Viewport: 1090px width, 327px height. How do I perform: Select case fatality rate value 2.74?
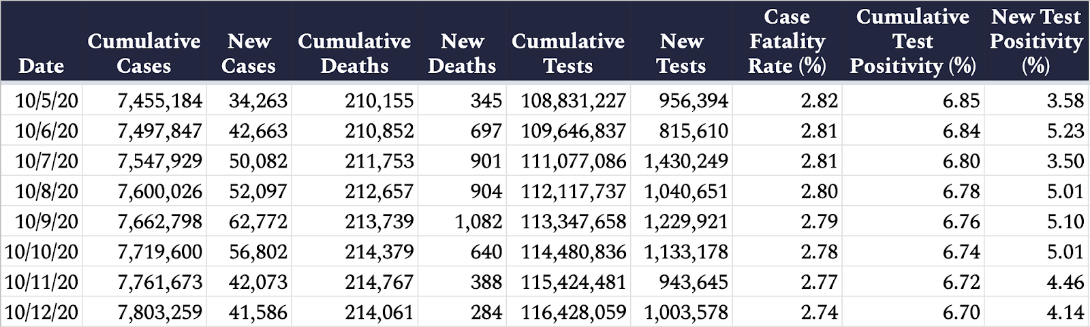click(x=819, y=313)
